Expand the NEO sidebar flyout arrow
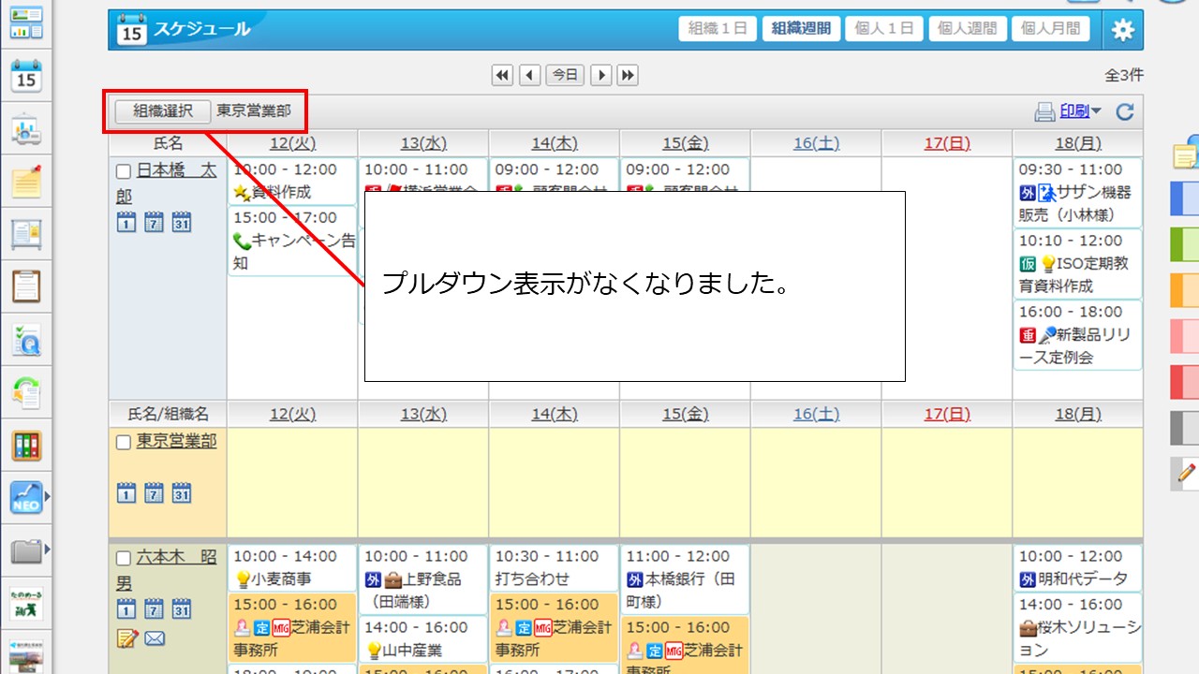 click(x=48, y=498)
